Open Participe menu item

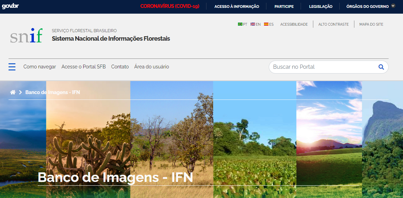point(284,7)
